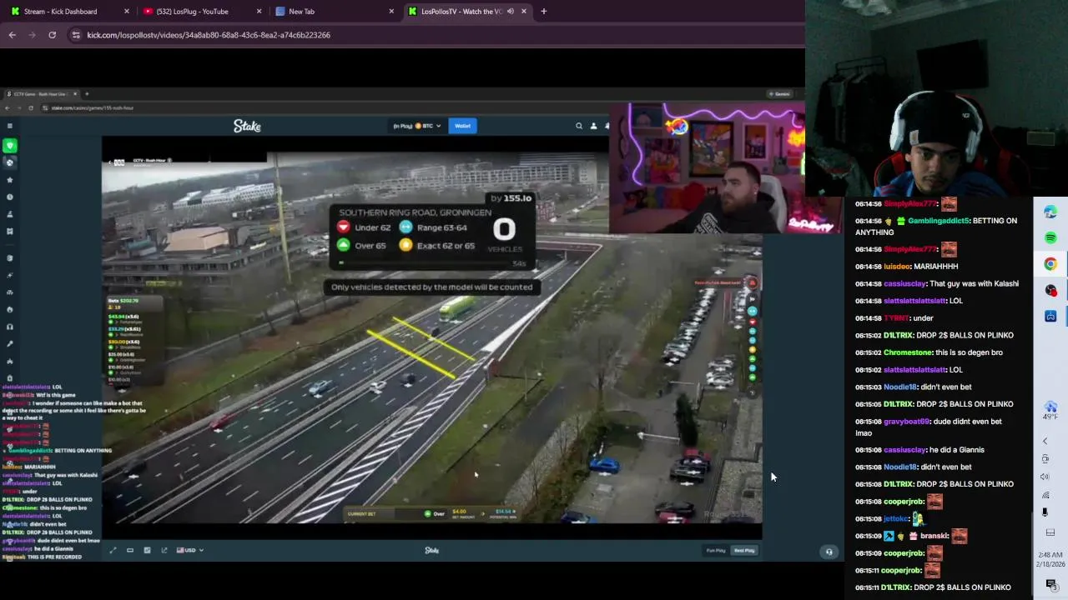Open the notification center icon
Viewport: 1068px width, 600px height.
point(1050,583)
